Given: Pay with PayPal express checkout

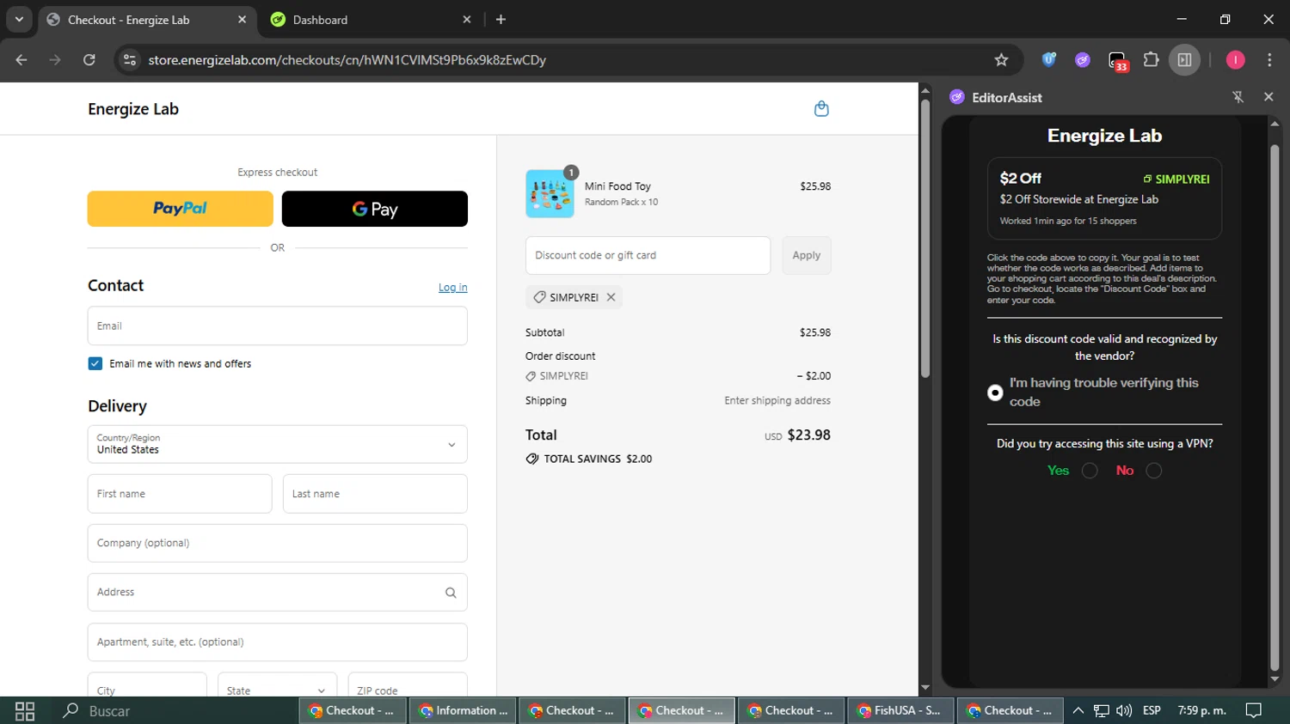Looking at the screenshot, I should 180,209.
